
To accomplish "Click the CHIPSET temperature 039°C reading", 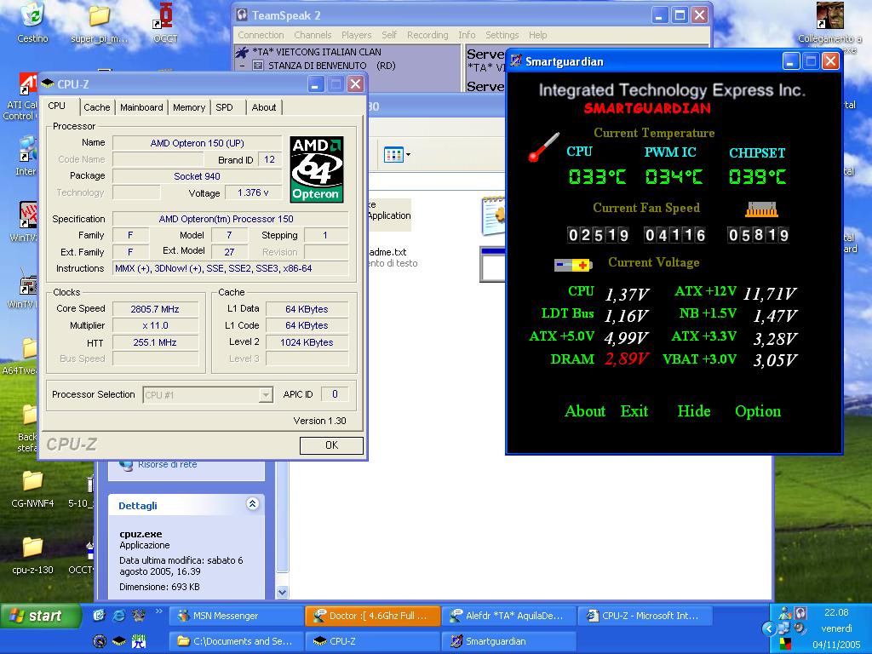I will pos(757,177).
